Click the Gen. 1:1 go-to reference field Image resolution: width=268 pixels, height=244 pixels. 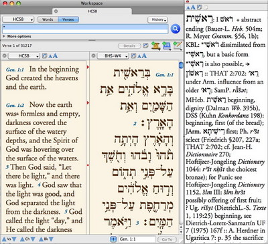click(x=137, y=239)
